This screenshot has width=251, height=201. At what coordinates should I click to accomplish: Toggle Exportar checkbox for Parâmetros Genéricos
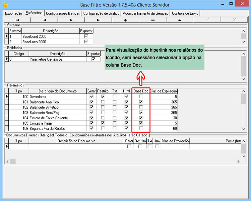(x=93, y=59)
